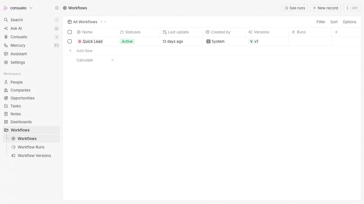364x204 pixels.
Task: Check the Quick Lead row checkbox
Action: pyautogui.click(x=70, y=41)
